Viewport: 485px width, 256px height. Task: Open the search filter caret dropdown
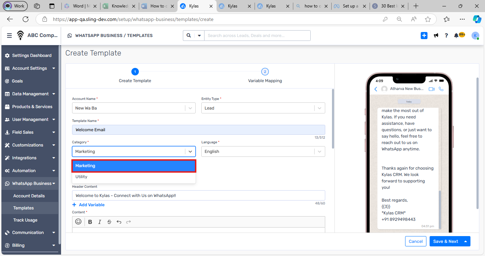[x=199, y=36]
